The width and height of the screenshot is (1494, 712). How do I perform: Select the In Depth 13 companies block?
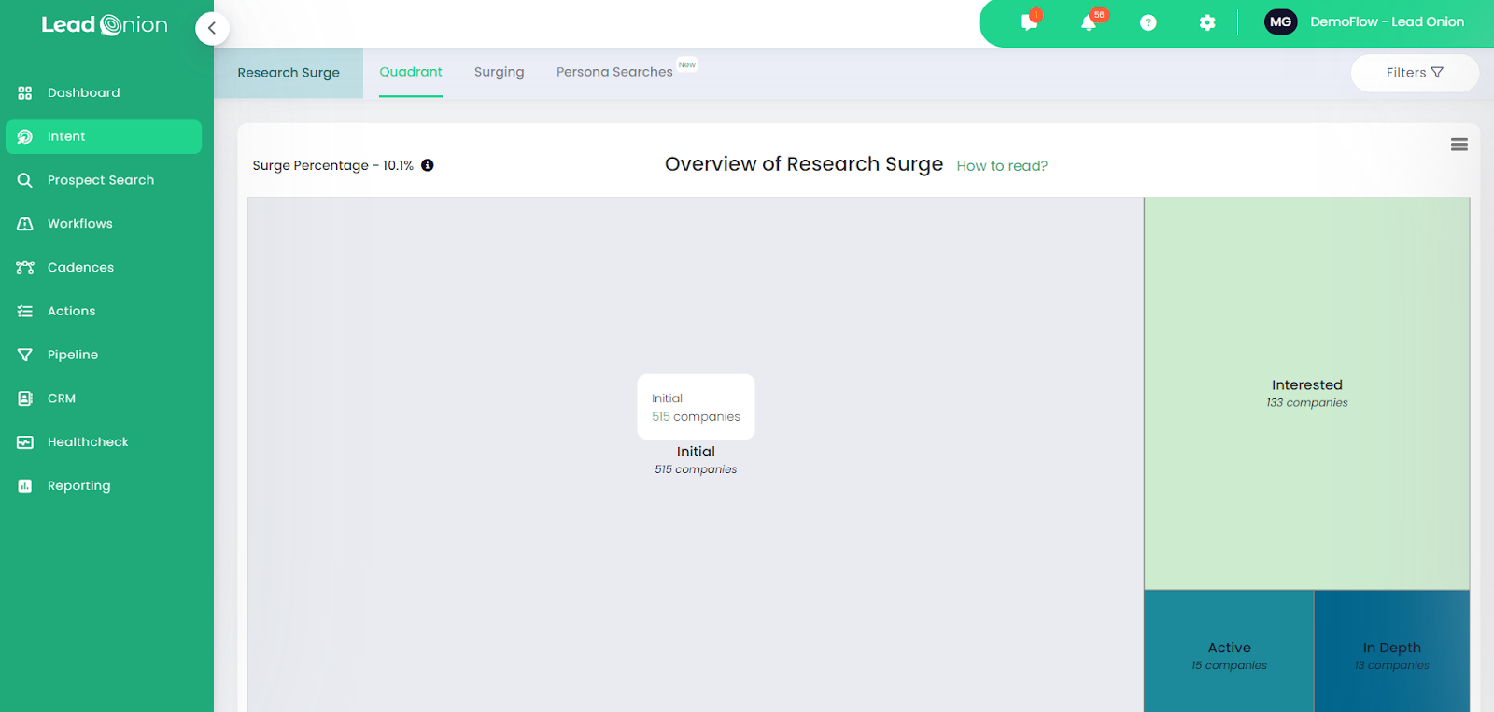[x=1392, y=651]
